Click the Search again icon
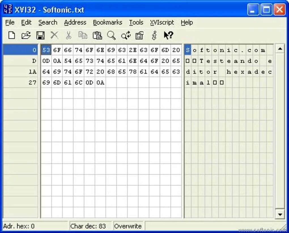 point(126,35)
